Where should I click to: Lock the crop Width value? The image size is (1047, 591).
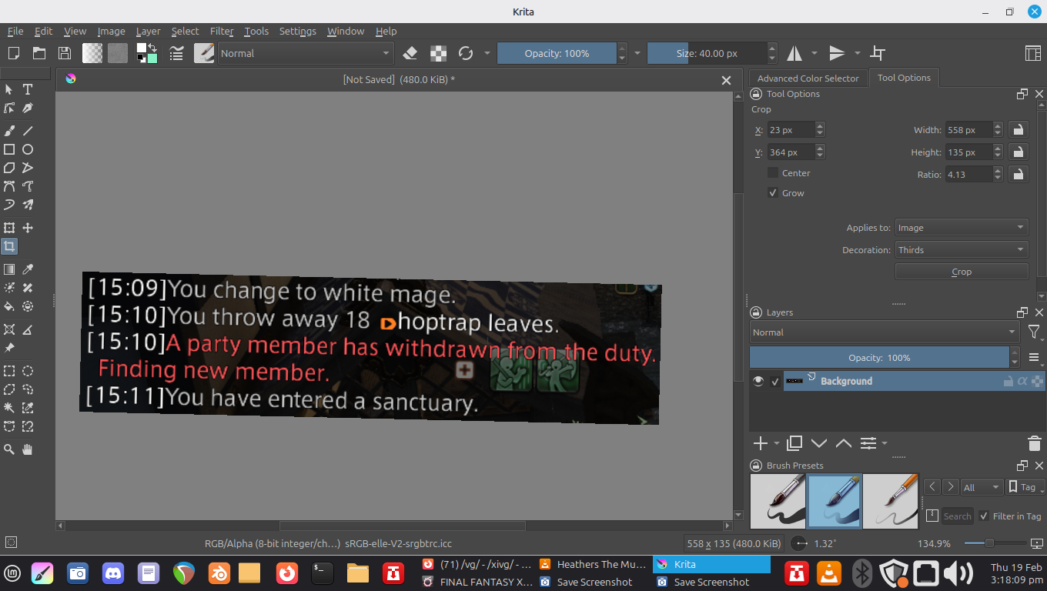1018,130
